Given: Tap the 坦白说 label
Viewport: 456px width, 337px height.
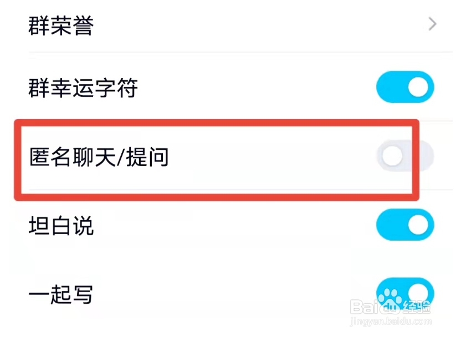Looking at the screenshot, I should pos(61,225).
